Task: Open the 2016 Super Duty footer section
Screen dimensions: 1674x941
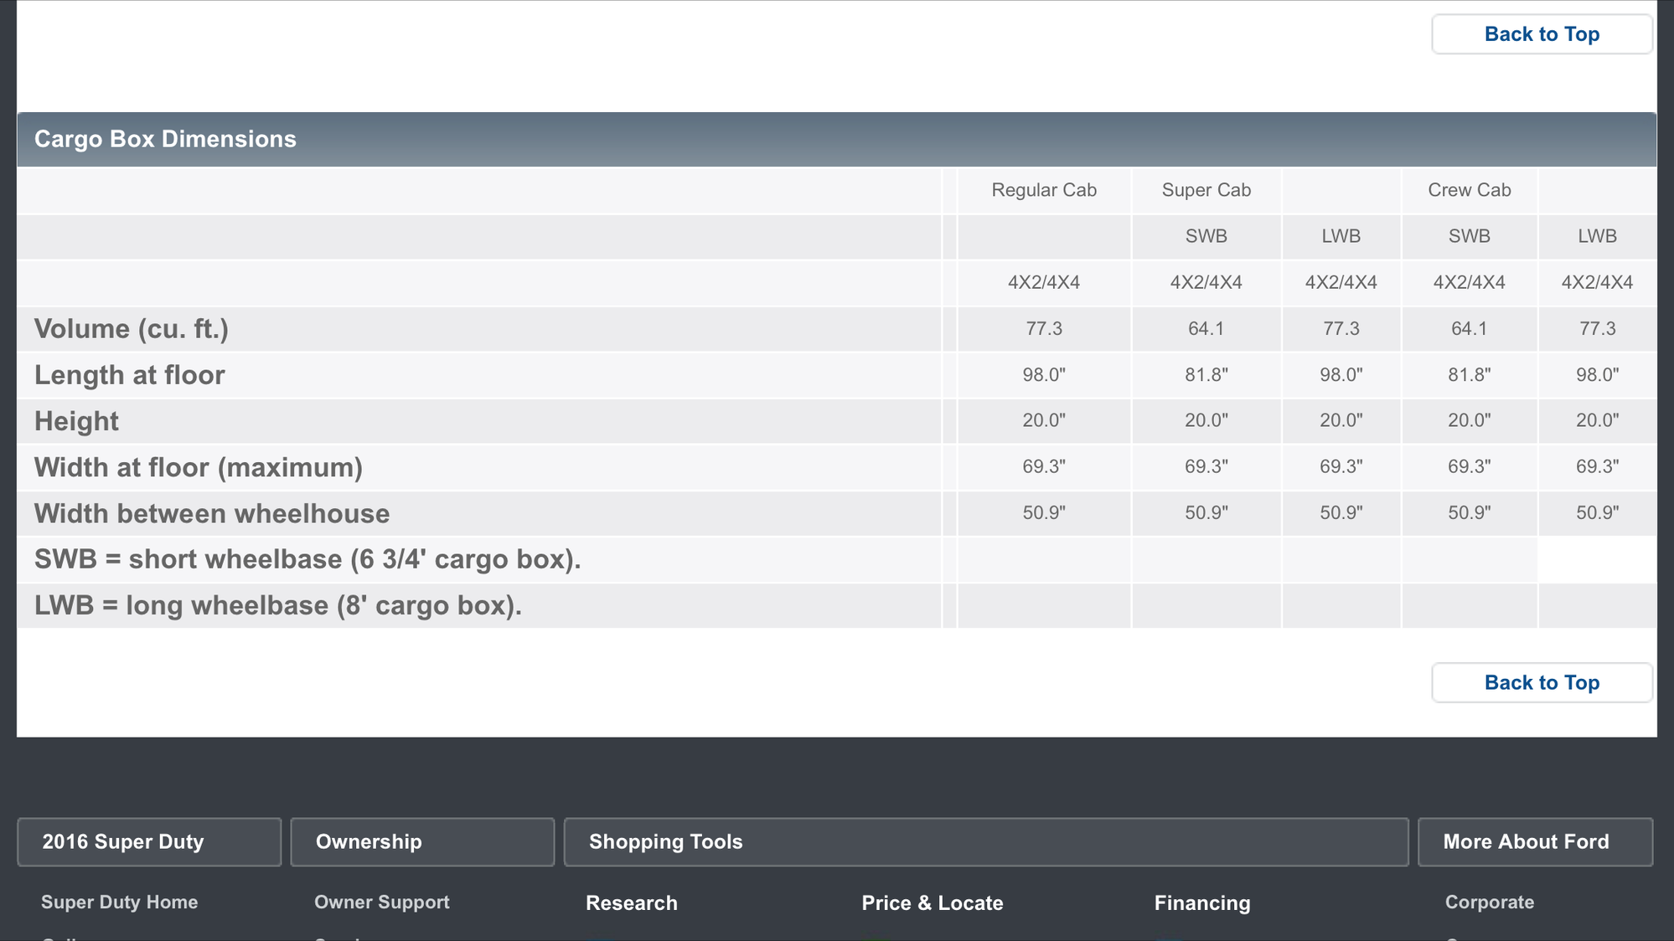Action: [149, 841]
